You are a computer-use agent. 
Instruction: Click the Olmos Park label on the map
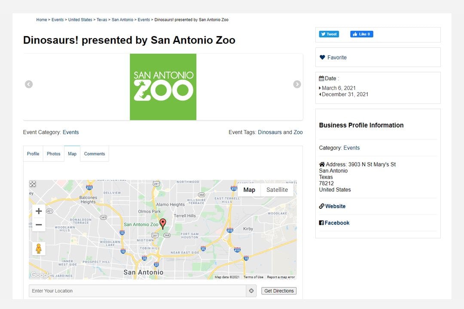tap(150, 212)
